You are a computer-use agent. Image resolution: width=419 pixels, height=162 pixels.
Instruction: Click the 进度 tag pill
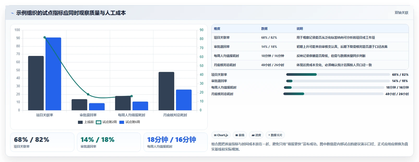(x=256, y=135)
